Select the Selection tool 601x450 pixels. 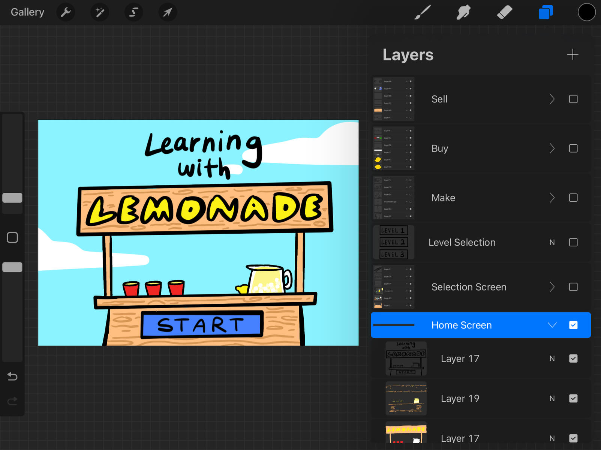[x=133, y=12]
